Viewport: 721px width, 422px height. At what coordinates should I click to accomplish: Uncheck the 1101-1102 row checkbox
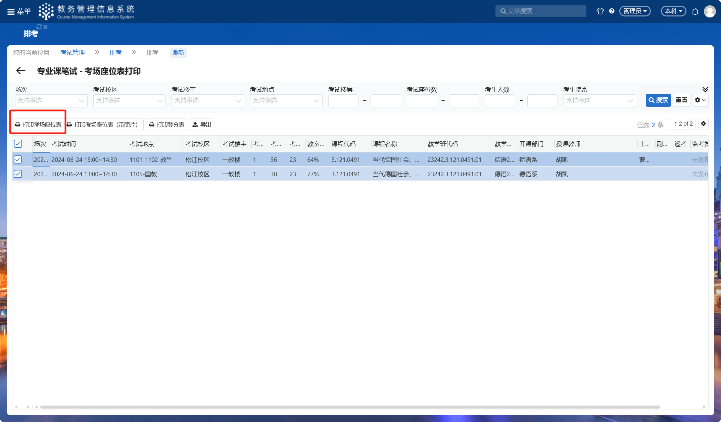[18, 159]
